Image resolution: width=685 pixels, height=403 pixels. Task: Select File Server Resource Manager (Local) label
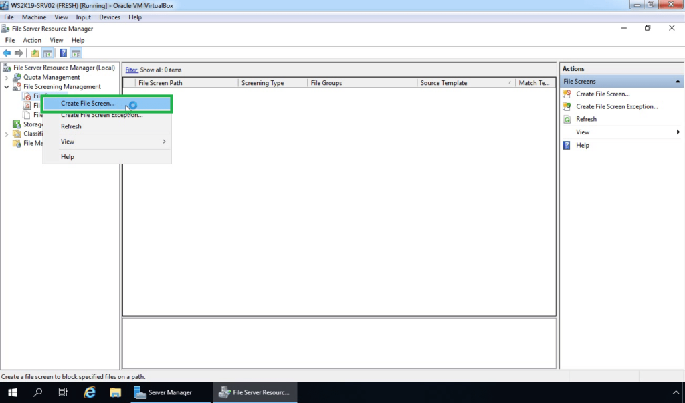click(x=64, y=68)
